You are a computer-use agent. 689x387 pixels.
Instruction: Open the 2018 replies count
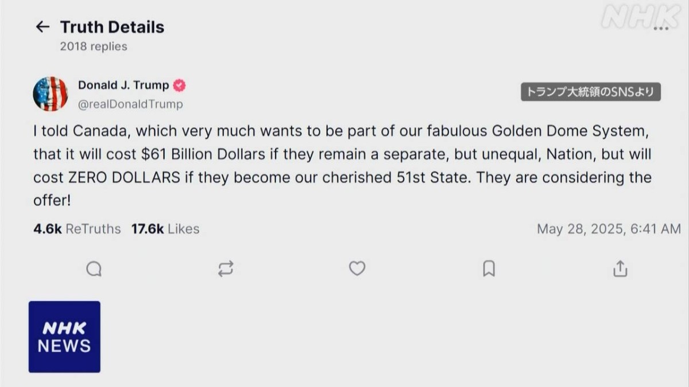tap(94, 46)
